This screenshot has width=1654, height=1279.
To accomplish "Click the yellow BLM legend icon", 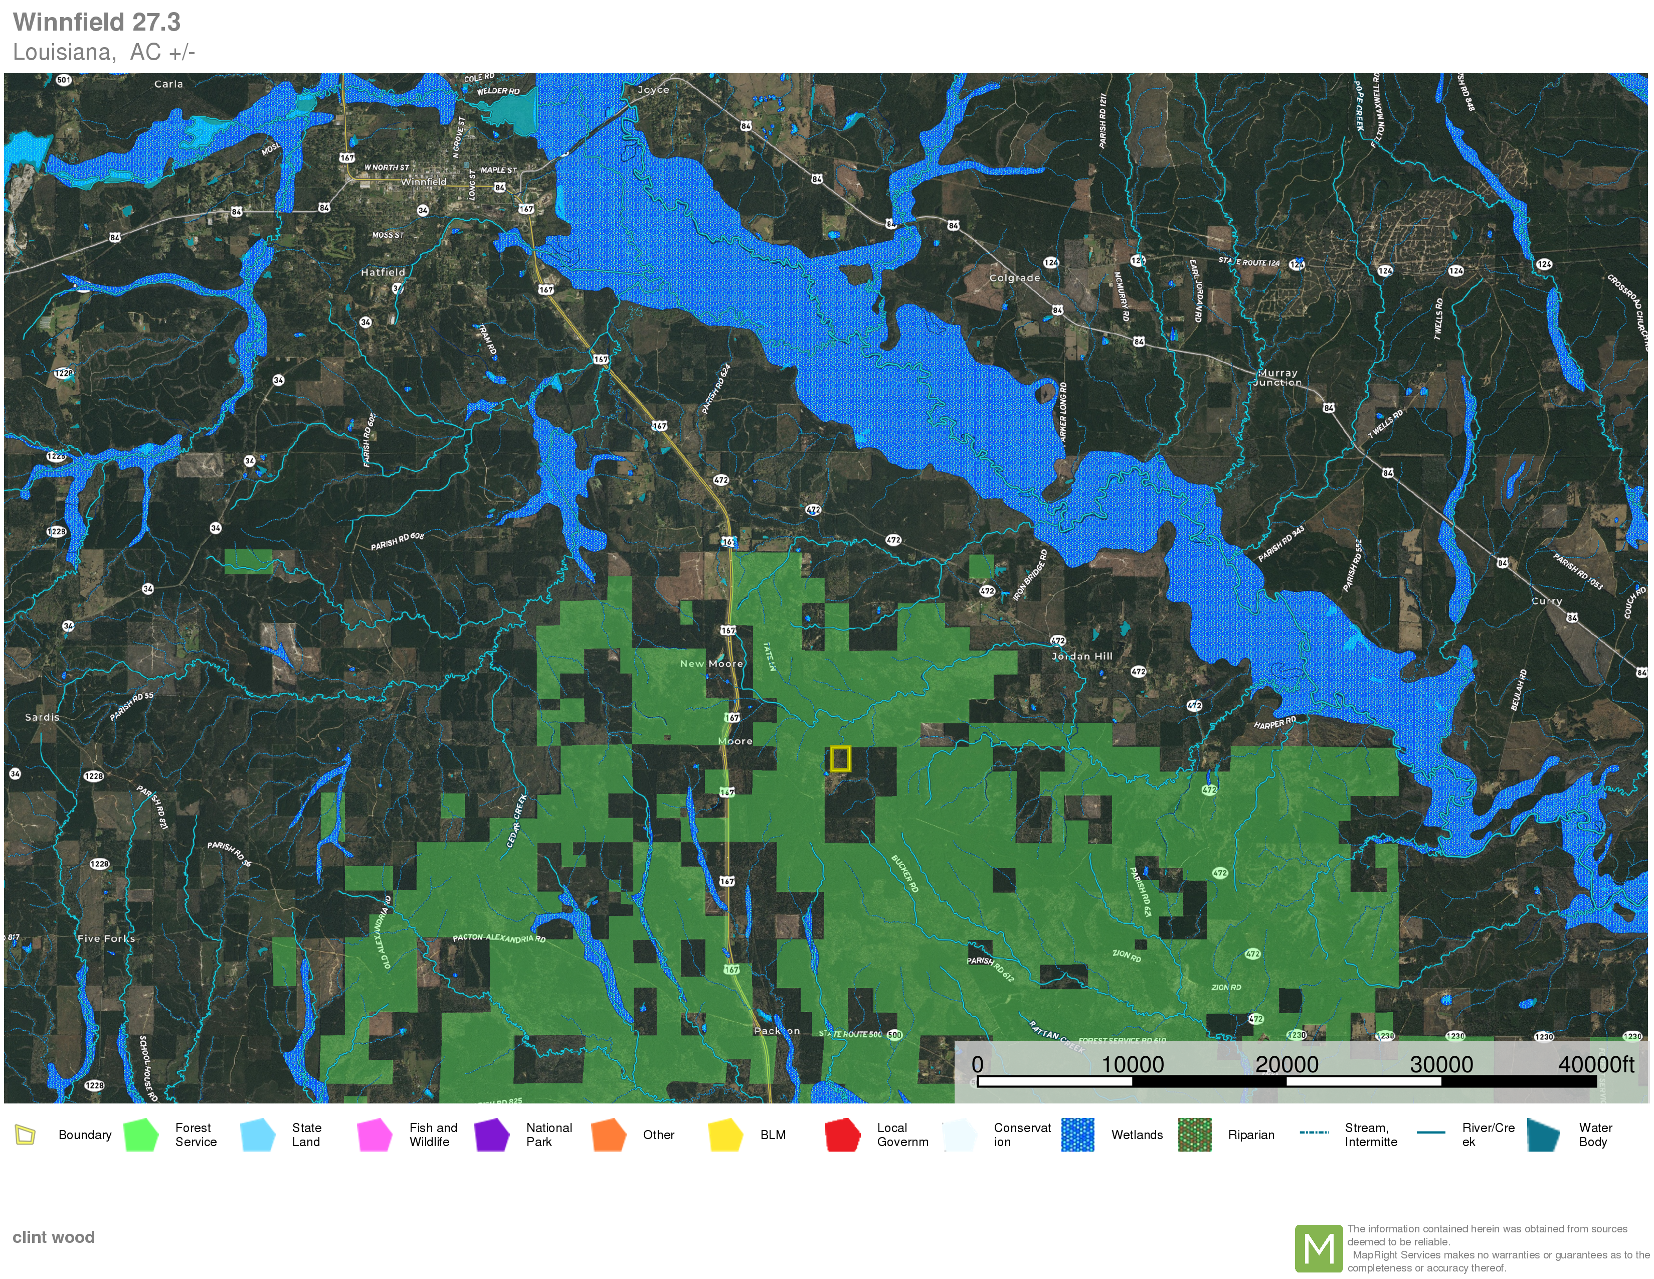I will click(725, 1134).
